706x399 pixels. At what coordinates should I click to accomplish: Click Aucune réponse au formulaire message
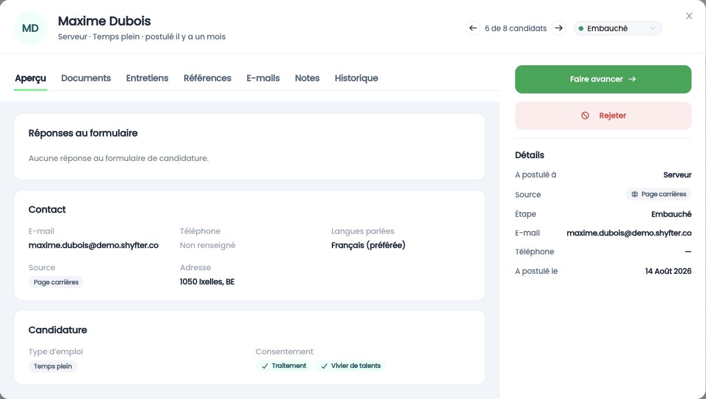[x=118, y=158]
